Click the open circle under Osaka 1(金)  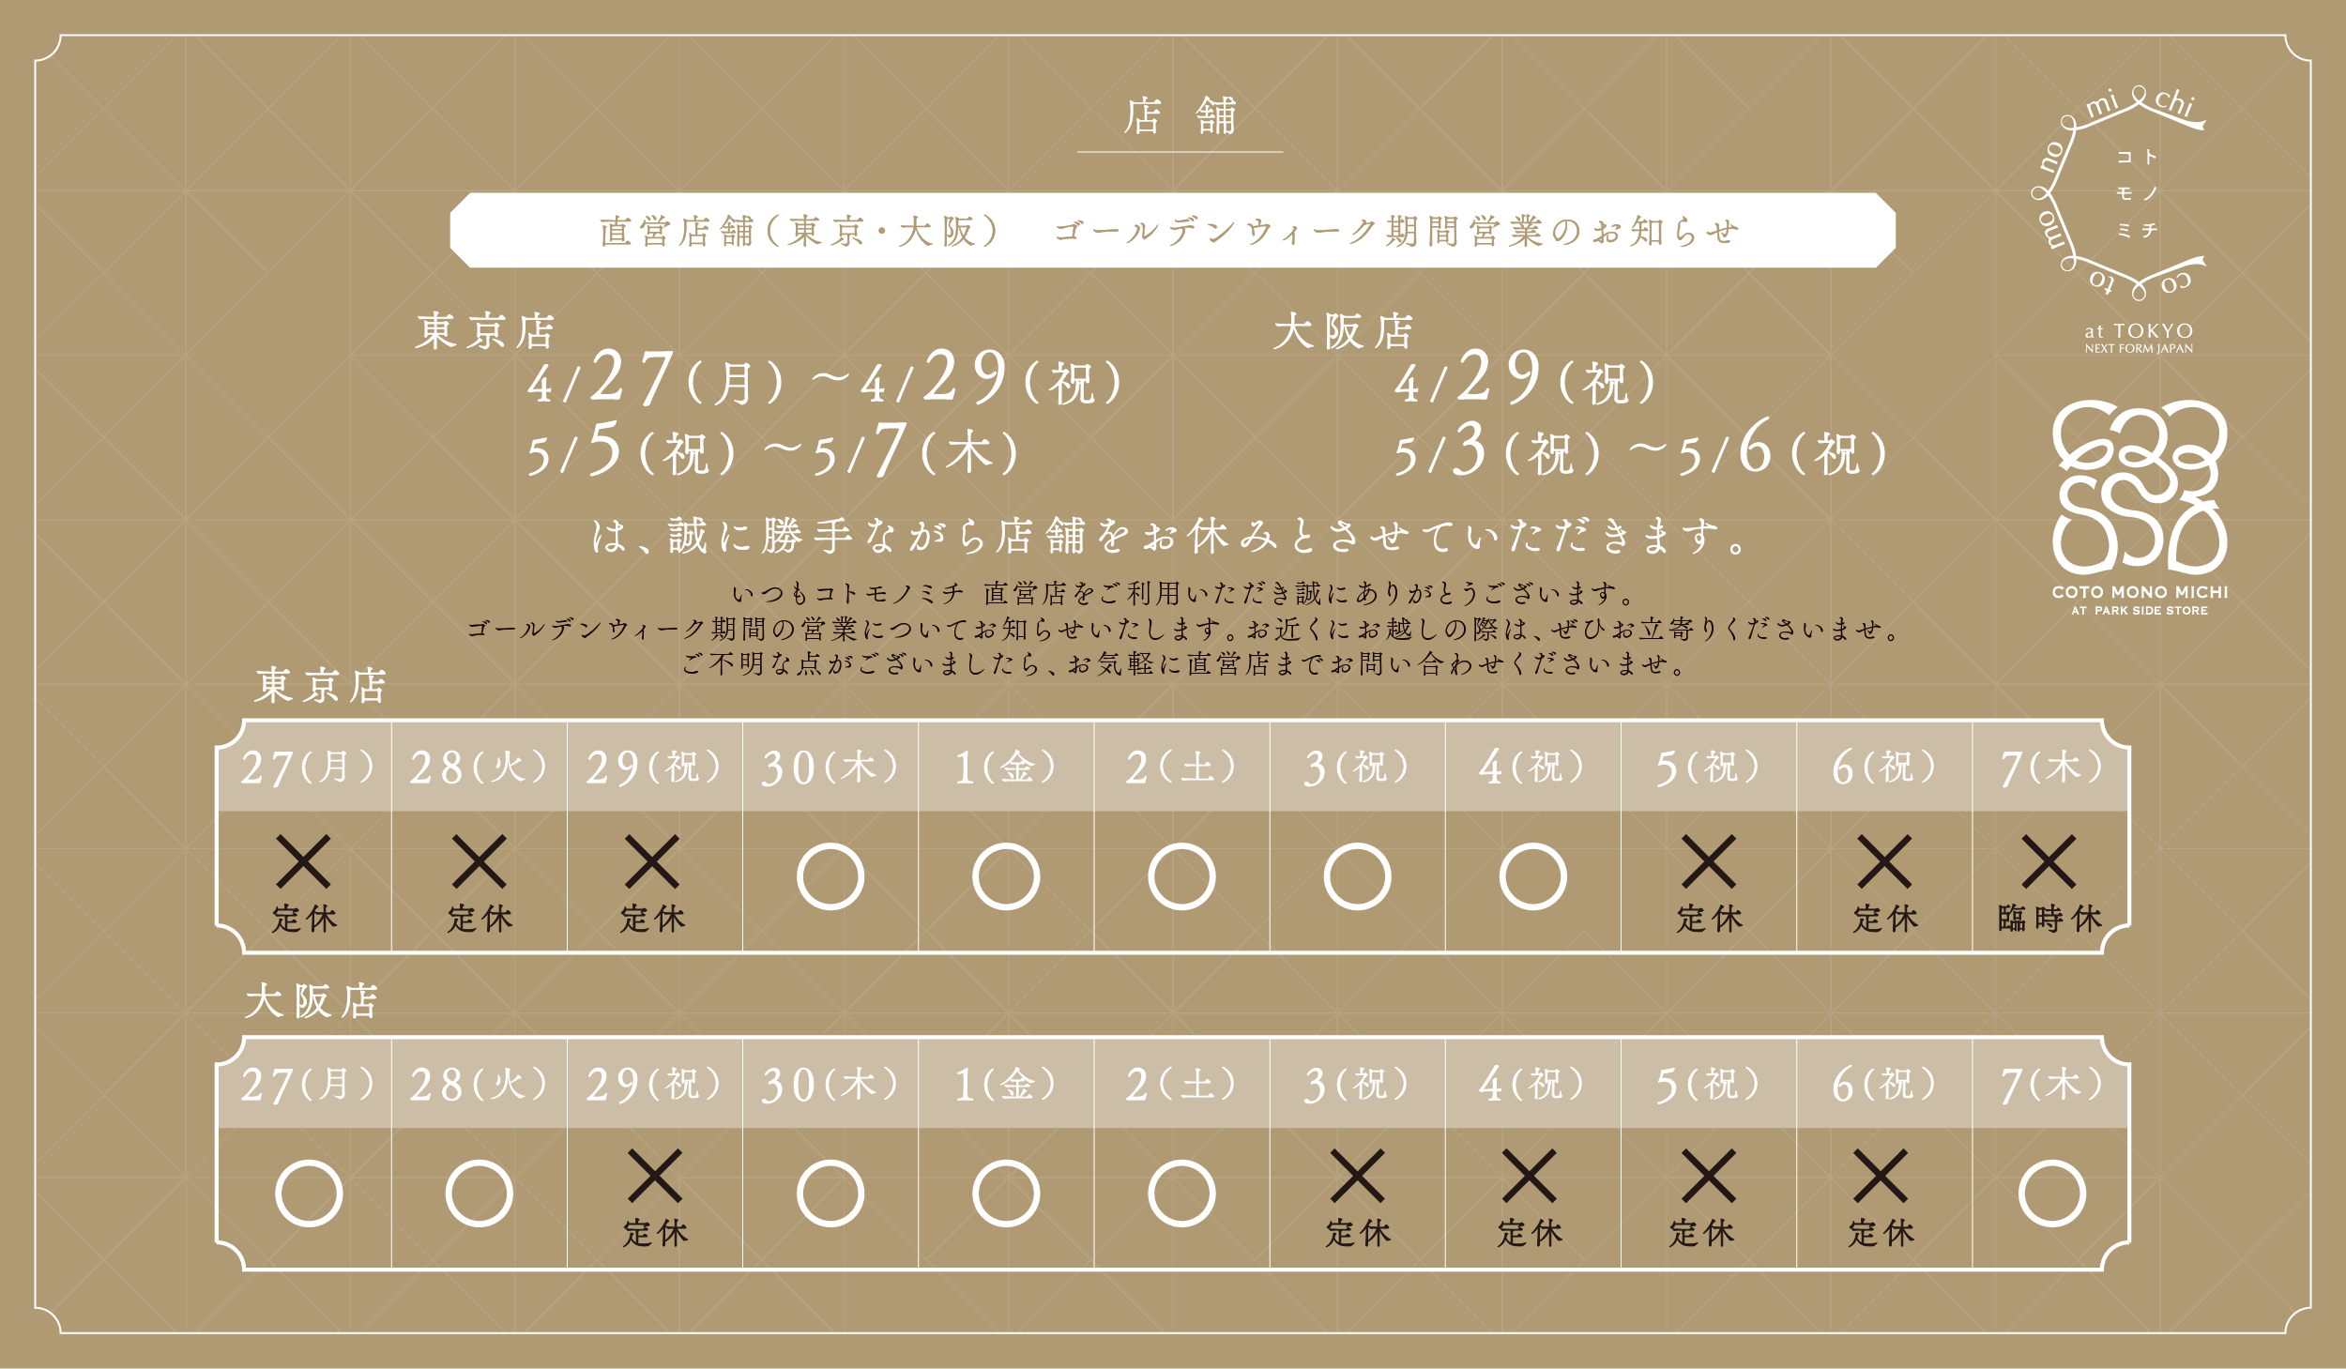(1006, 1194)
